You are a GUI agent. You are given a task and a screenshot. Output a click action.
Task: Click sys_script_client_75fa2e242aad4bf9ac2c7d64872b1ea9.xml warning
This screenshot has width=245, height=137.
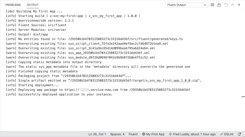87,44
